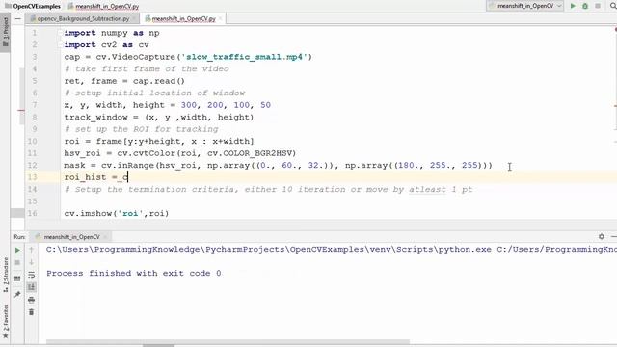Click comment 'take first frame of the video'

click(147, 68)
